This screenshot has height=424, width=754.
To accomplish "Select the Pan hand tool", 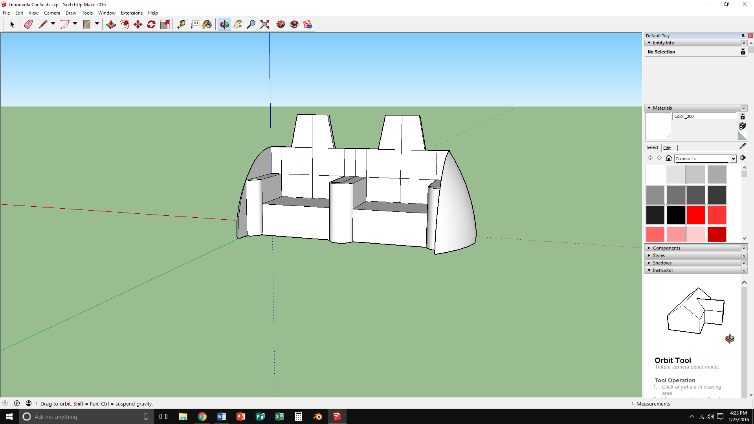I will pos(238,24).
